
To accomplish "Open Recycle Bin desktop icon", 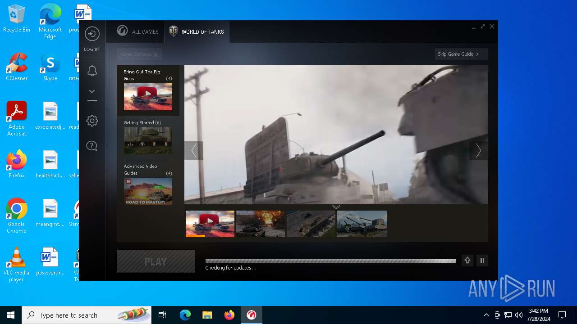I will (x=17, y=19).
